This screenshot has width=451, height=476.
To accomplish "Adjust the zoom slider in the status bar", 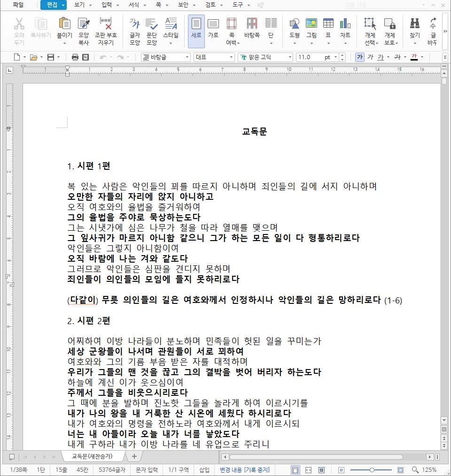I will coord(373,469).
